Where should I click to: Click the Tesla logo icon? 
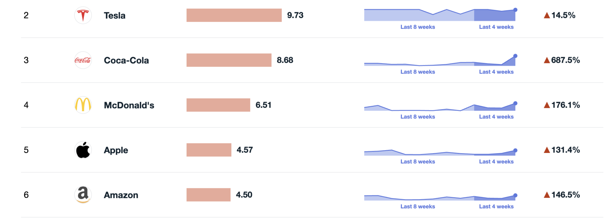83,15
